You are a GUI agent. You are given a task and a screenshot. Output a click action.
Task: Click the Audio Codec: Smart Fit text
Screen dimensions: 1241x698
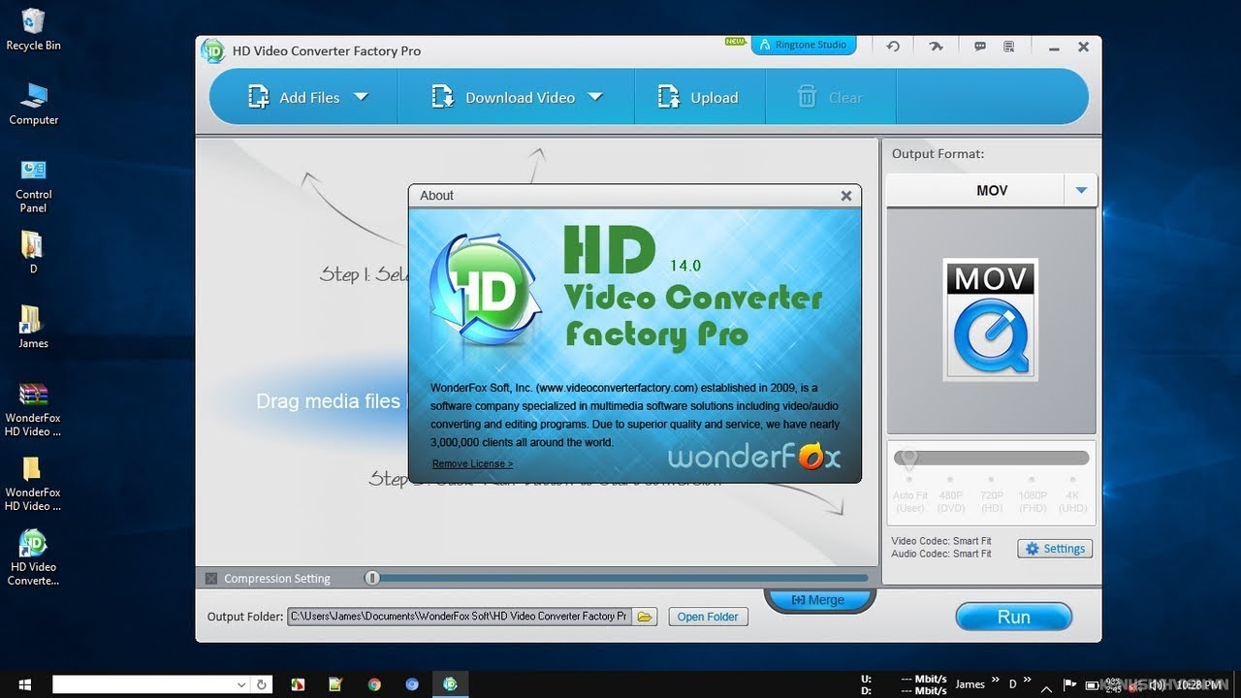coord(941,554)
